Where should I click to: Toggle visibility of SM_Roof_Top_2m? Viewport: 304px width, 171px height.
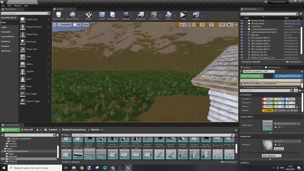pos(242,52)
